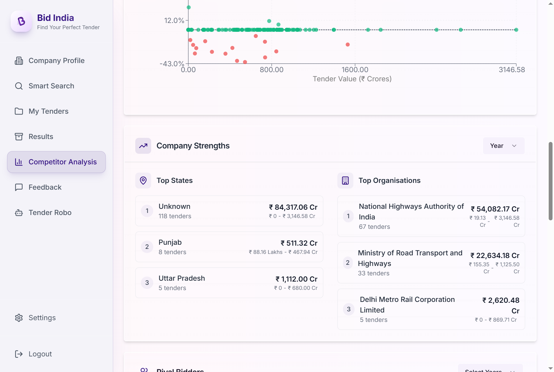Click the Settings gear icon
Screen dimensions: 554x372
pyautogui.click(x=19, y=318)
